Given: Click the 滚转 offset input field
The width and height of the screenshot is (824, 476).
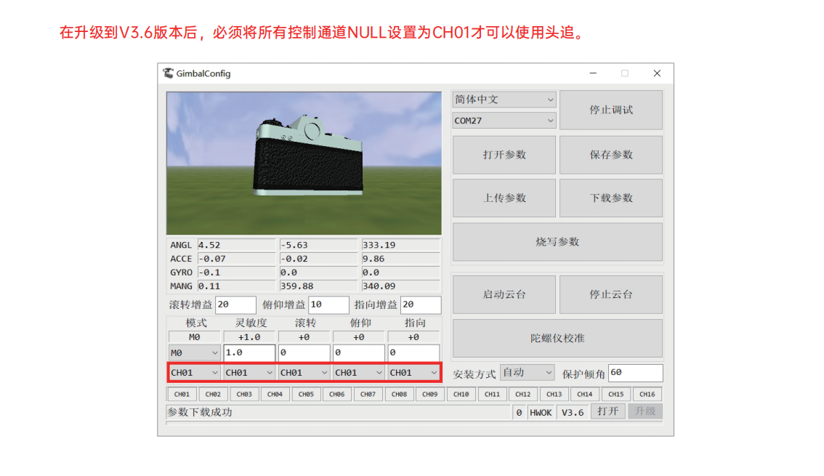Looking at the screenshot, I should [x=304, y=352].
